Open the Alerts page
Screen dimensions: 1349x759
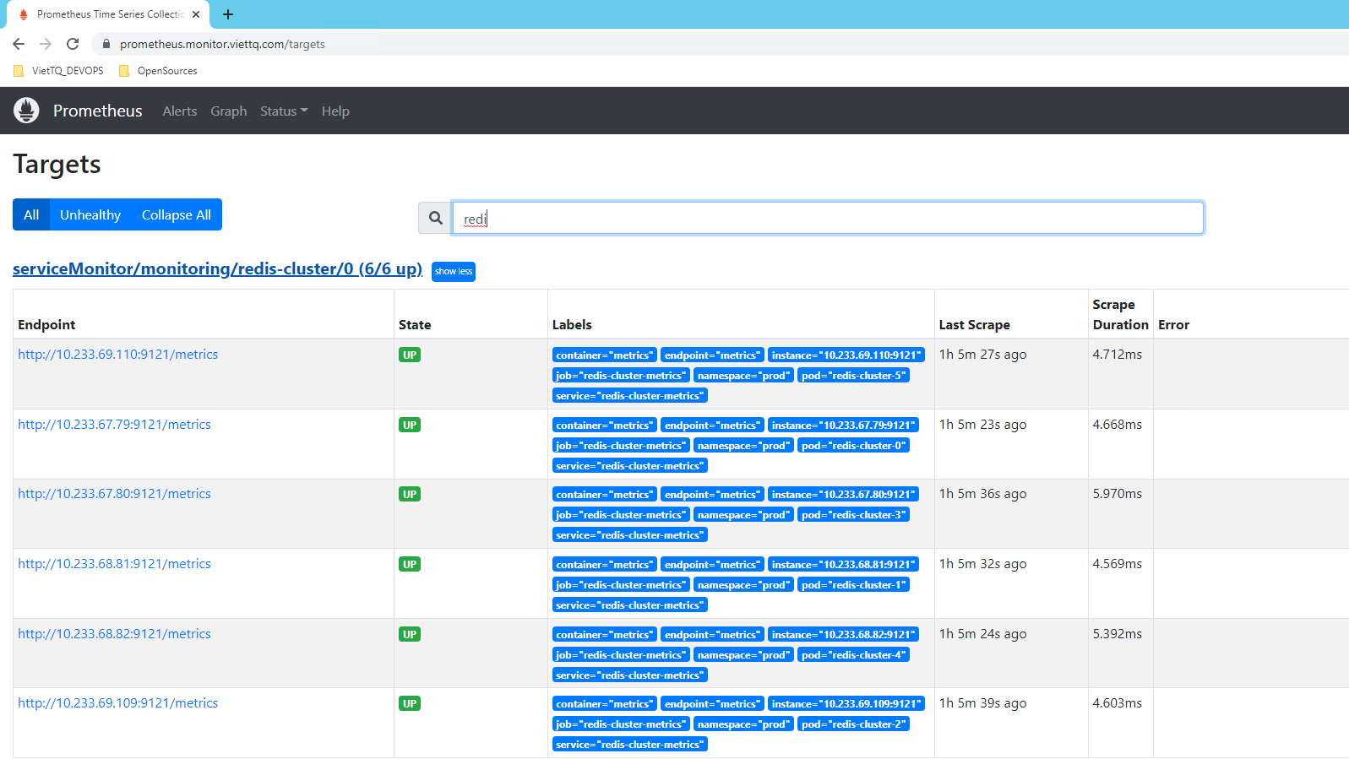pyautogui.click(x=180, y=111)
